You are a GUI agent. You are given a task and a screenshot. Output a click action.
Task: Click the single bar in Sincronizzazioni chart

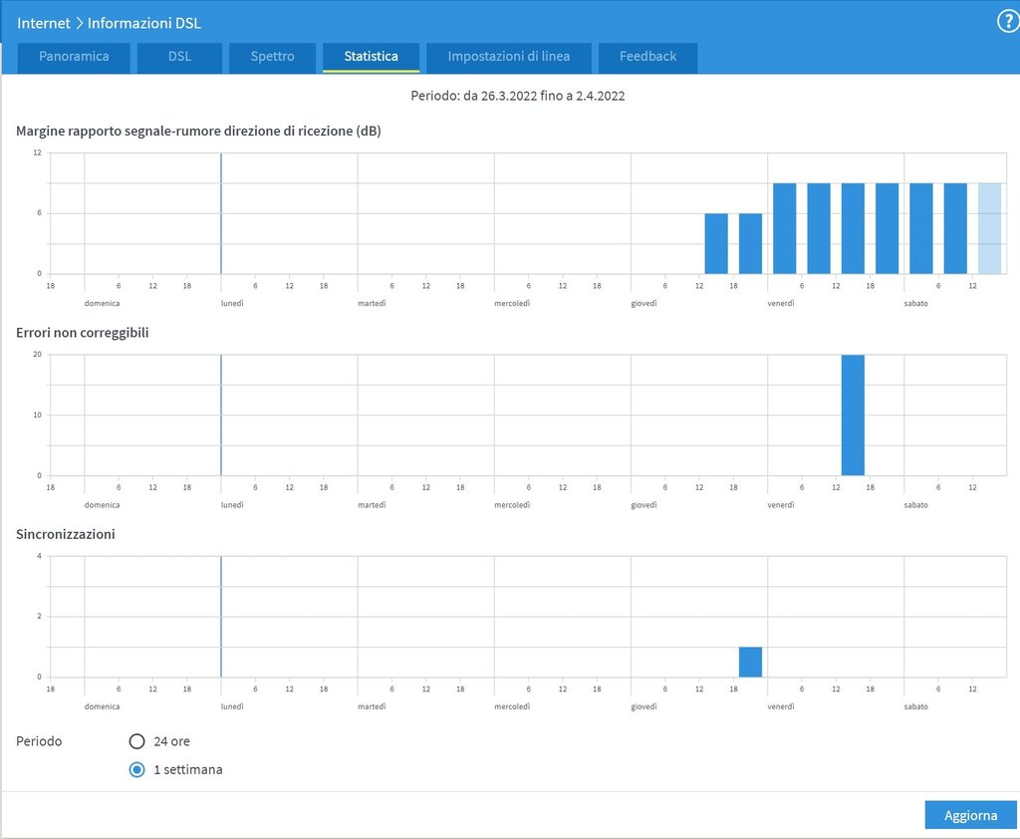tap(750, 663)
